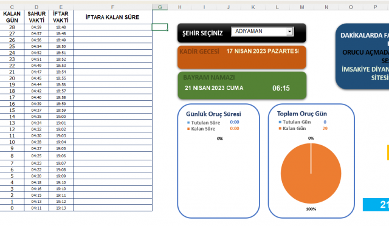This screenshot has width=389, height=226.
Task: Click the blue DAKİKALARDA info panel
Action: tap(362, 56)
